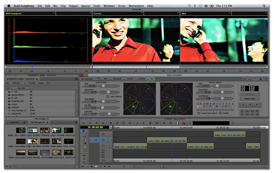Open the Next monitor source dropdown
This screenshot has width=274, height=173.
click(206, 13)
